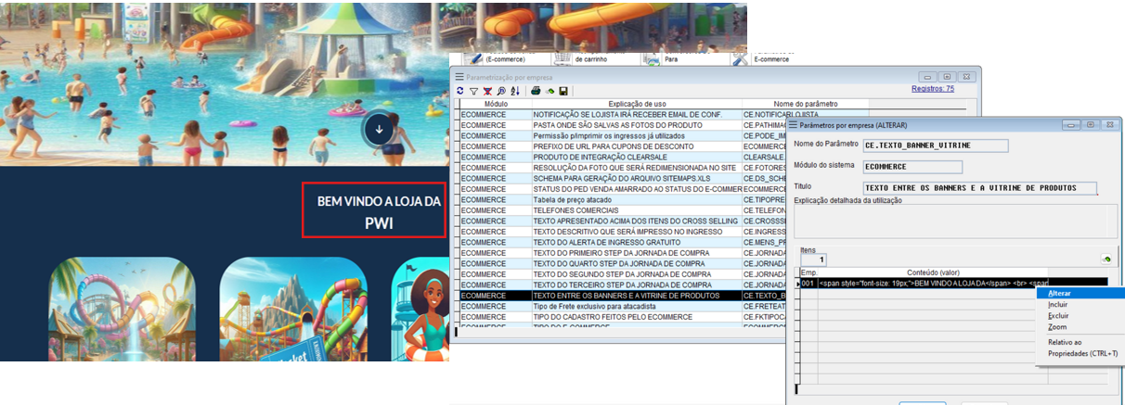
Task: Open Propriedades (CTRL+T) from context menu
Action: (1082, 353)
